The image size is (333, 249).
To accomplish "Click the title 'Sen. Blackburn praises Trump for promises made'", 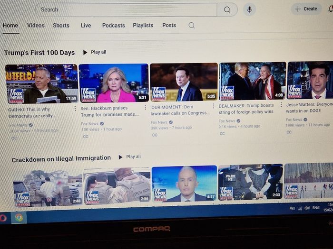I will pyautogui.click(x=110, y=111).
